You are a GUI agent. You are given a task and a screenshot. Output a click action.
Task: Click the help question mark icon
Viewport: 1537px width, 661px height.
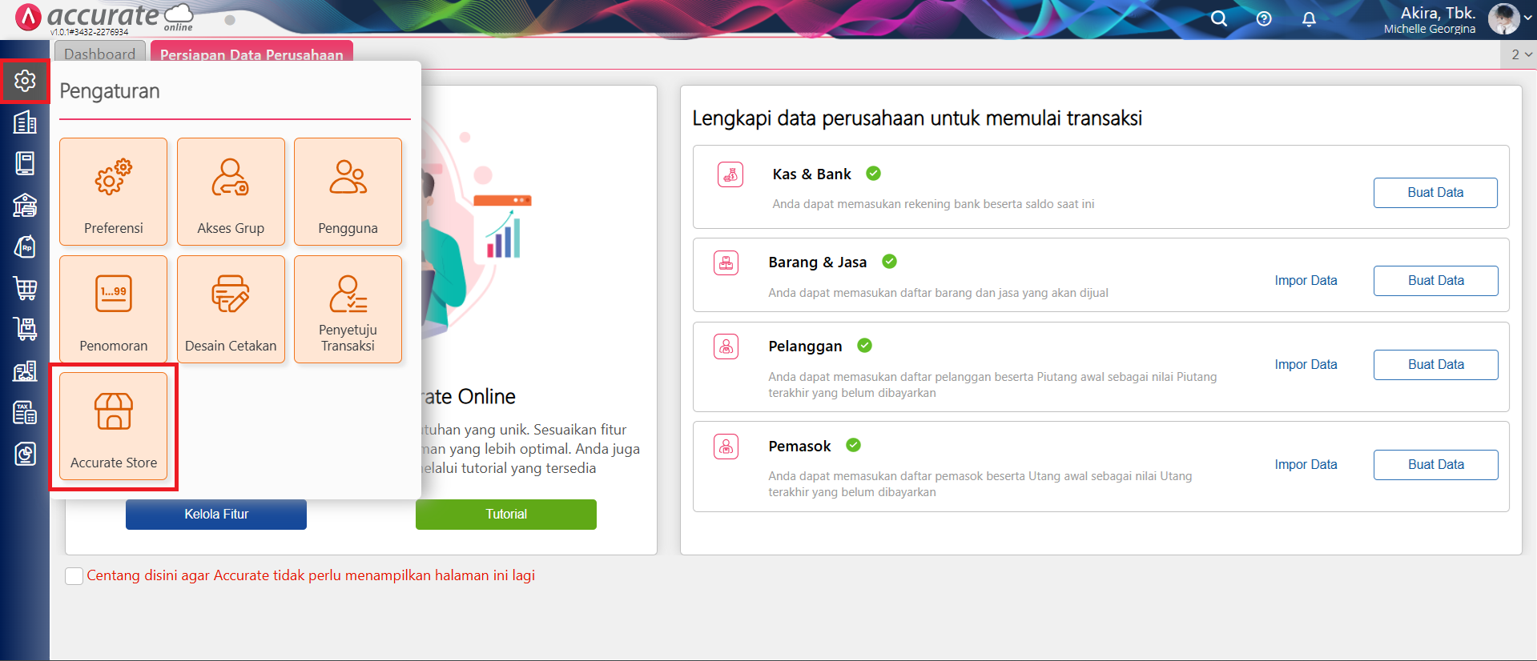point(1264,19)
